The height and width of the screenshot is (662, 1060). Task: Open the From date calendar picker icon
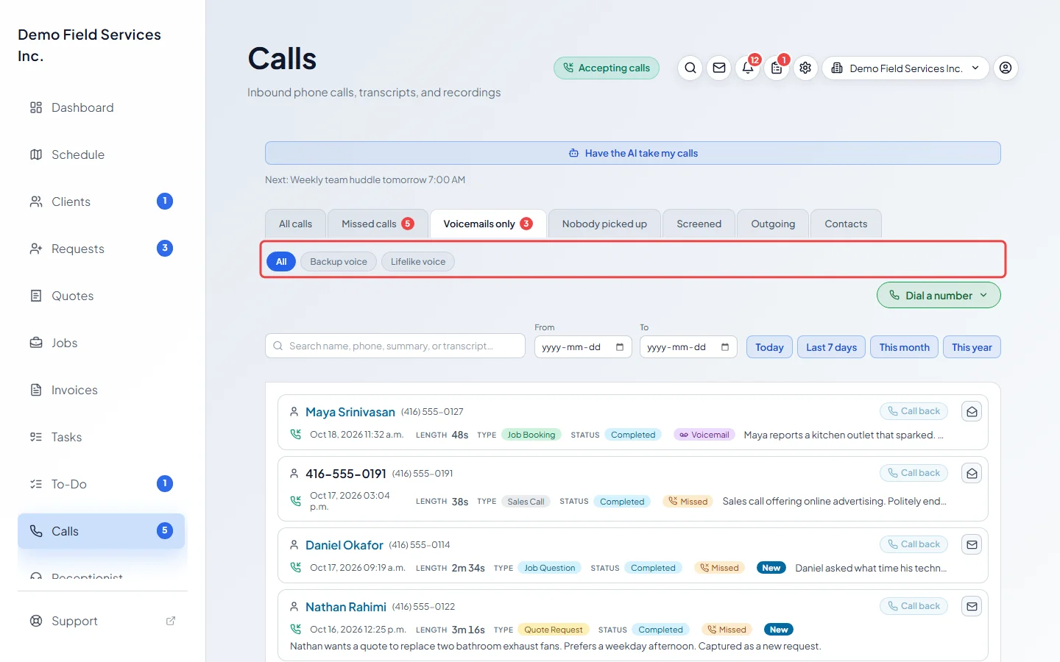pos(620,347)
